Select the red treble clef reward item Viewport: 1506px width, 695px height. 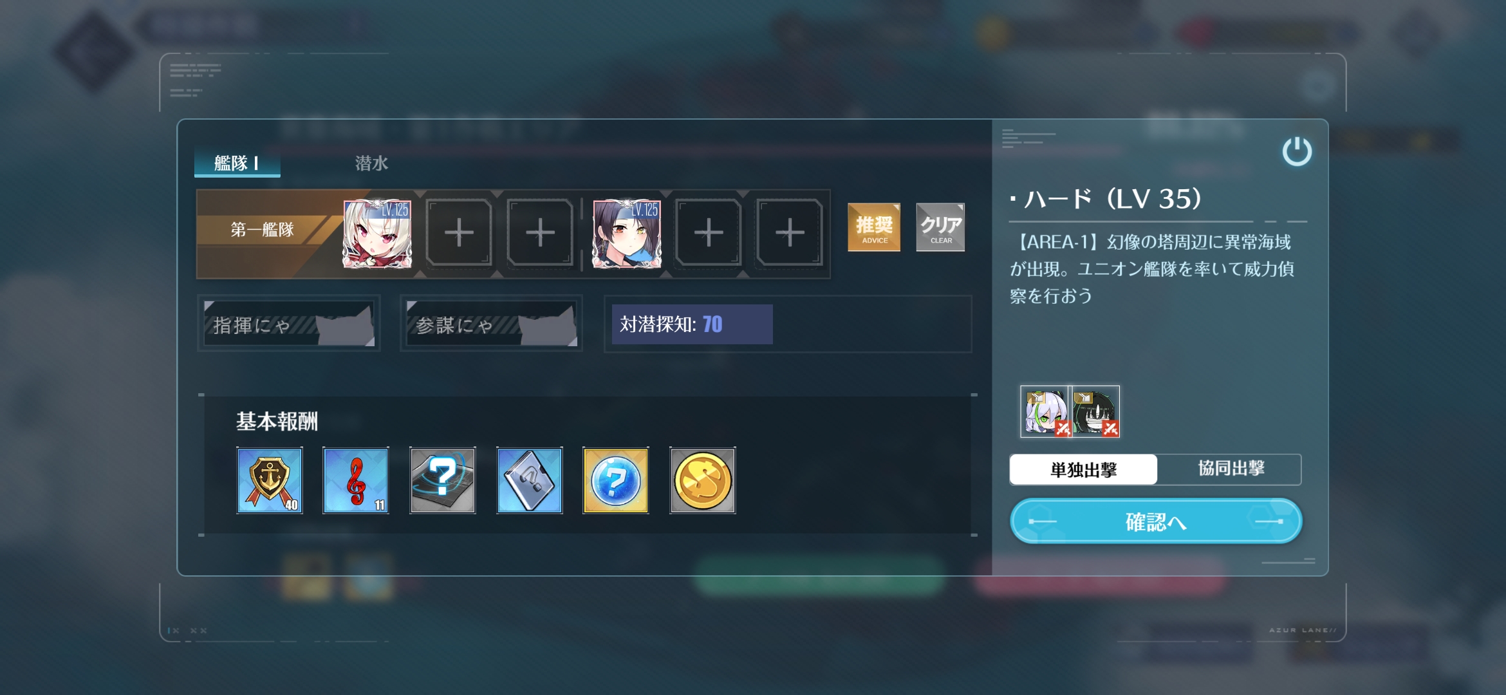[356, 480]
